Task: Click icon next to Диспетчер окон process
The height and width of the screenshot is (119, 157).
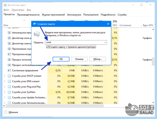Action: click(x=9, y=38)
